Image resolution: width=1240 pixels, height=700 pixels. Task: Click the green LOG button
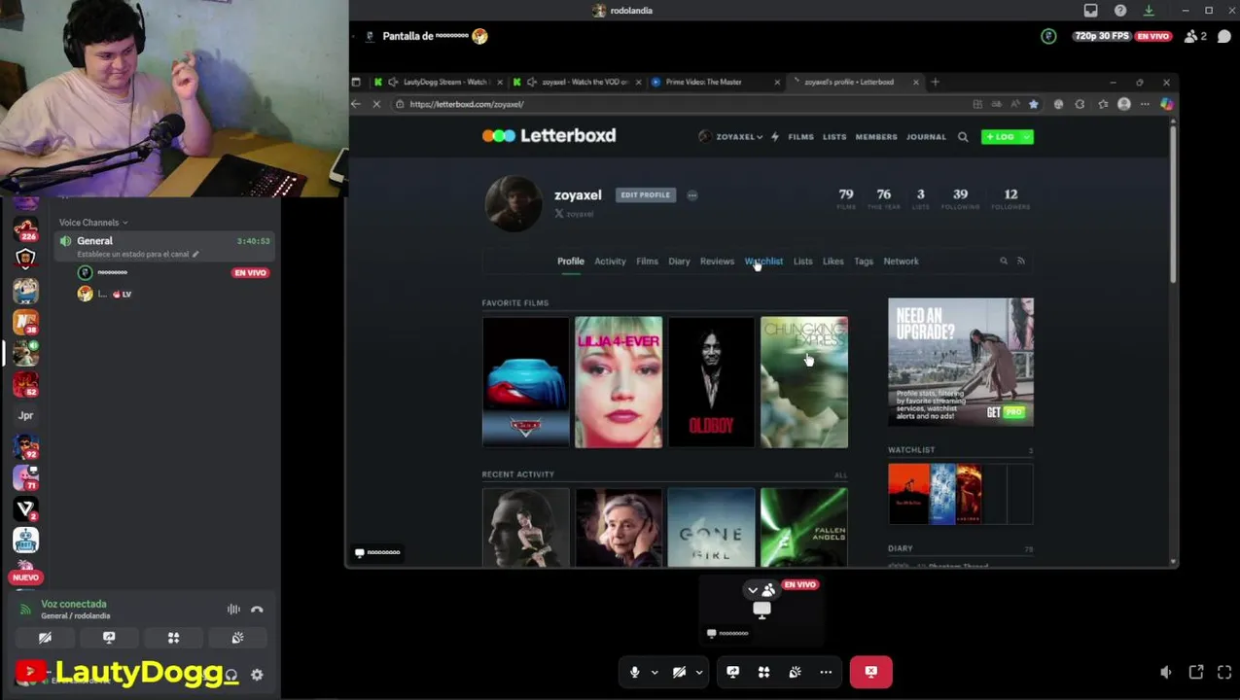pyautogui.click(x=1000, y=137)
